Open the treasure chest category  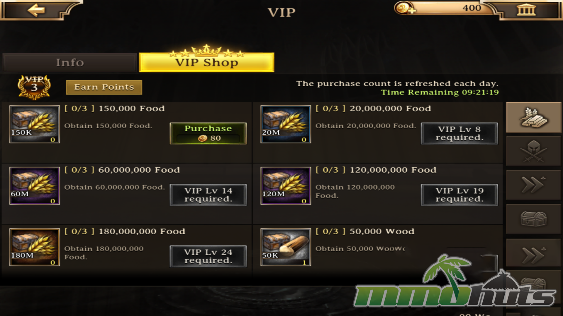pos(533,219)
